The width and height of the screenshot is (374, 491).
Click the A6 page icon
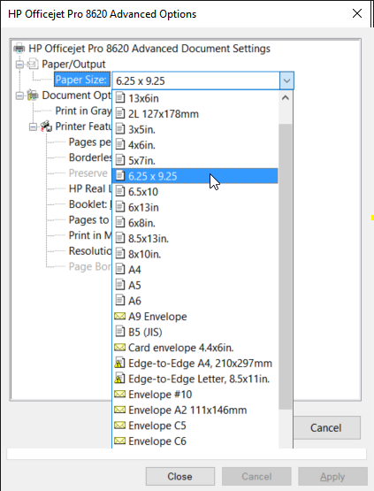click(x=120, y=300)
